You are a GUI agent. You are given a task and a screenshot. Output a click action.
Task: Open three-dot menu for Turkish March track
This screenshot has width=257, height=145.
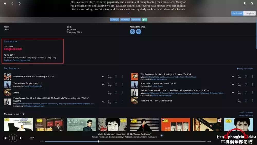(x=123, y=102)
